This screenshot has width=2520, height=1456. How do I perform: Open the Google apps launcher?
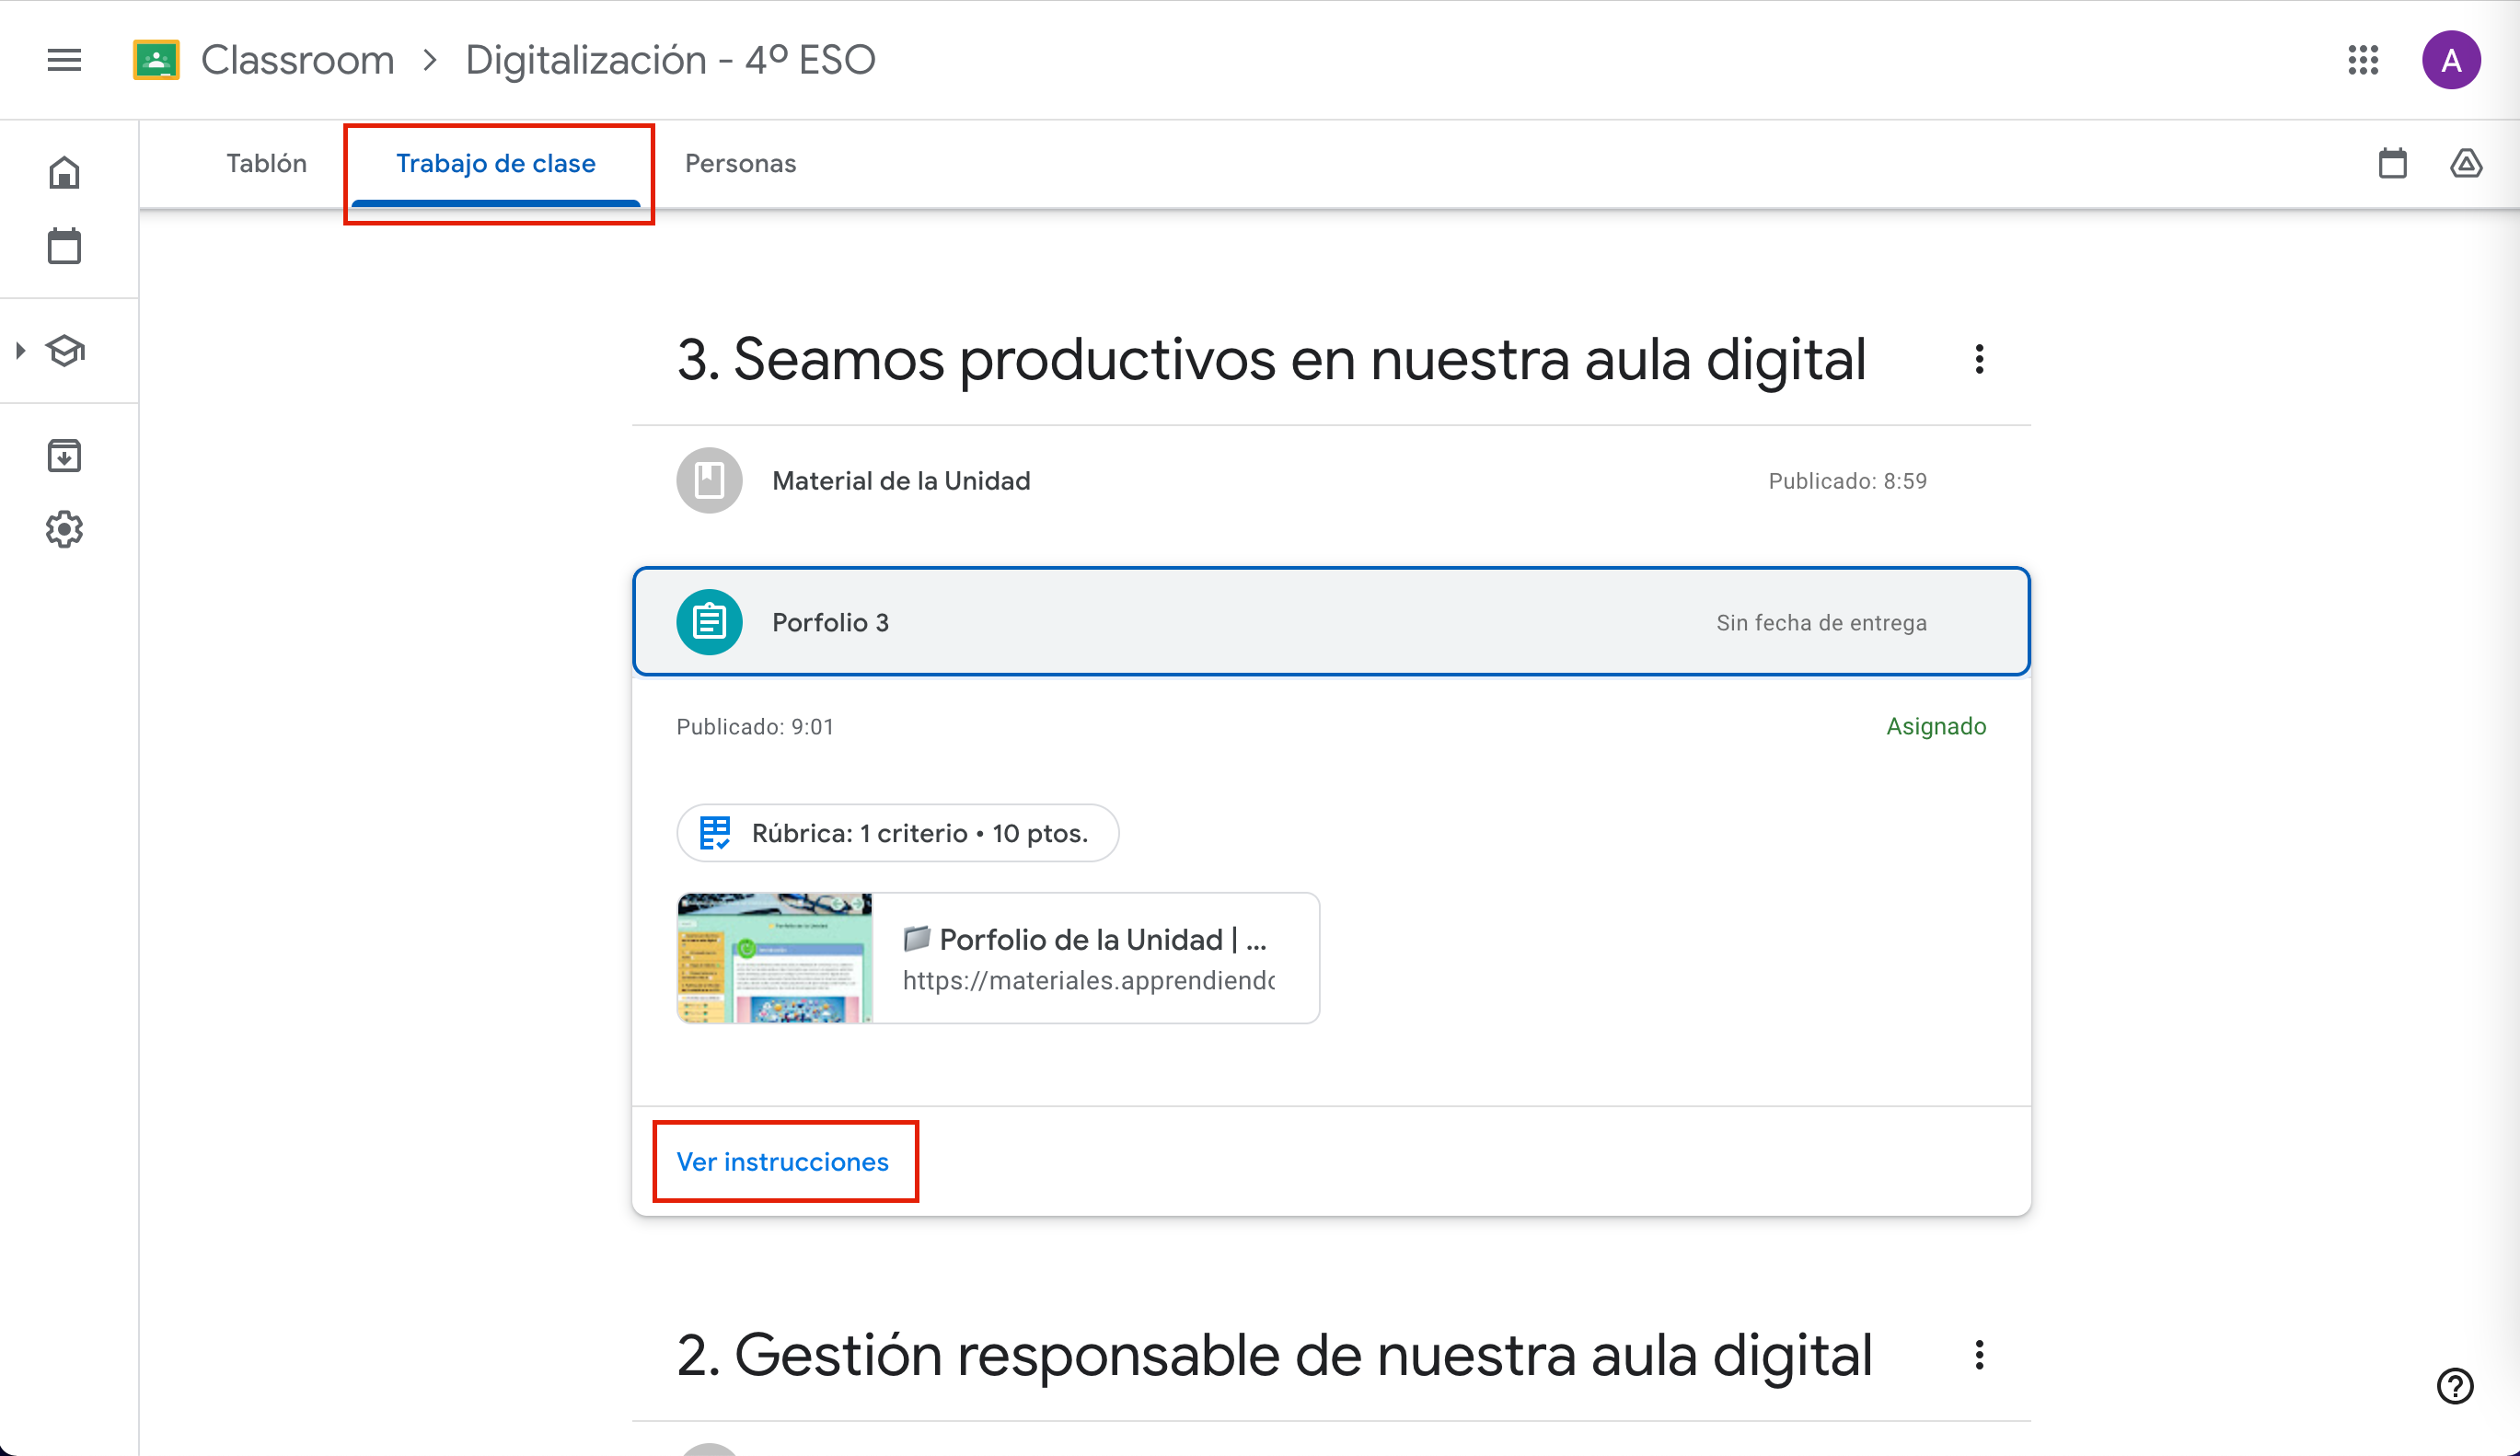point(2364,60)
